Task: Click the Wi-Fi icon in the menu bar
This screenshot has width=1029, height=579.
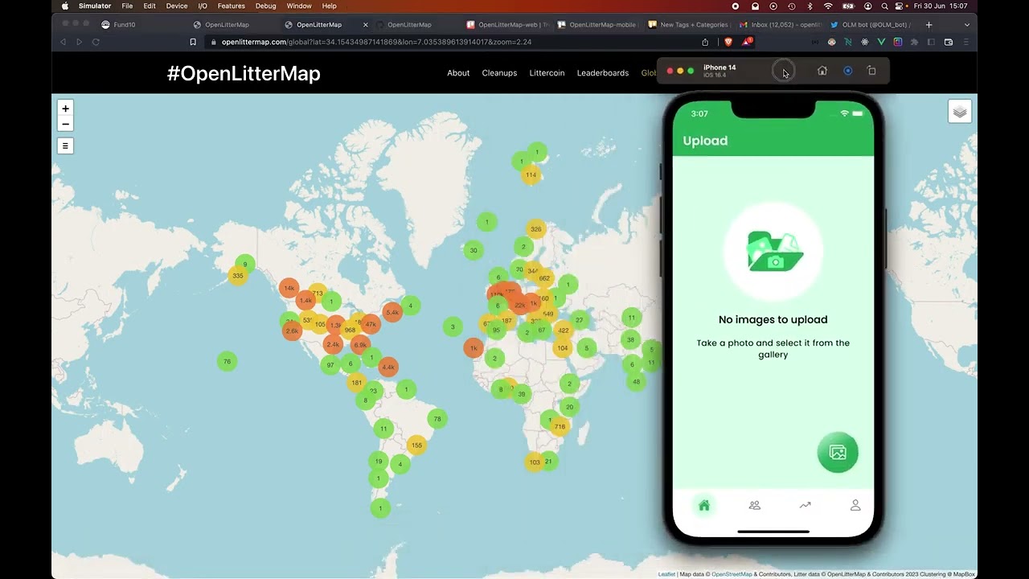Action: tap(828, 6)
